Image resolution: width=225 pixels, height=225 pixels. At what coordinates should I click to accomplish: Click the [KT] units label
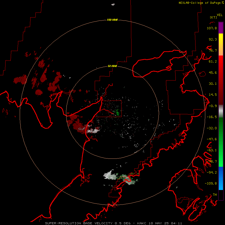tap(213, 17)
